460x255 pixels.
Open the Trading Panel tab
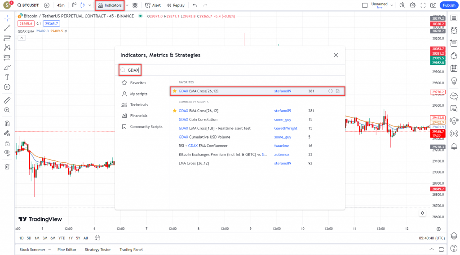[131, 250]
